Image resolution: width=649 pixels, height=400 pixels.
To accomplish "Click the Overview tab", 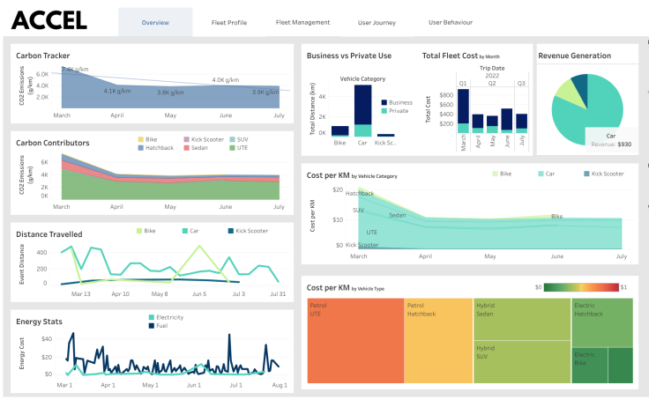I will [x=155, y=22].
